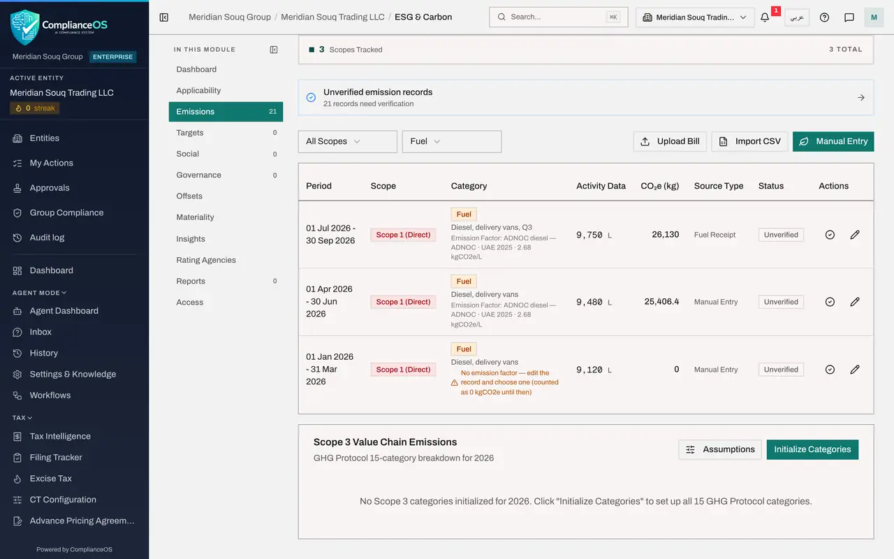The width and height of the screenshot is (894, 559).
Task: Click the ComplianceOS logo
Action: pos(59,27)
